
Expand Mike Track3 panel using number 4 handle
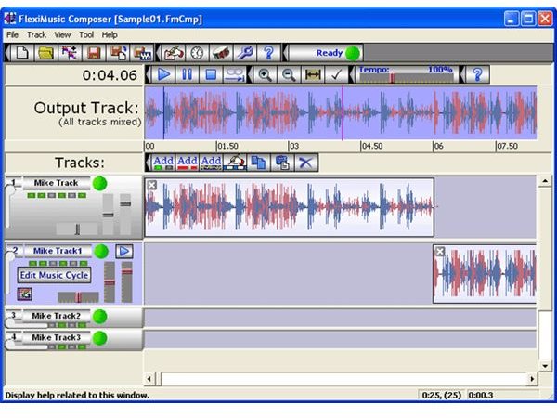[12, 337]
